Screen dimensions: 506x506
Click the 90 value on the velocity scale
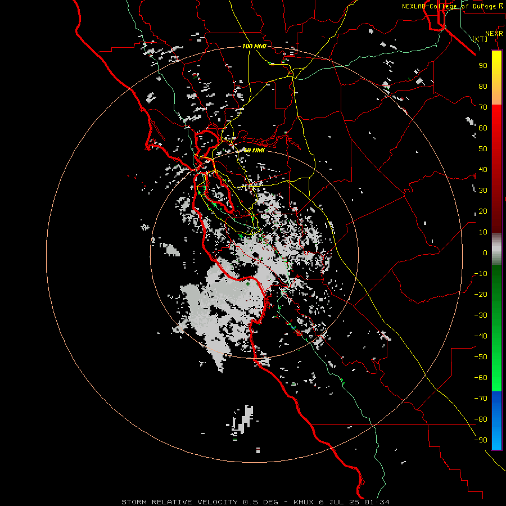tap(483, 66)
